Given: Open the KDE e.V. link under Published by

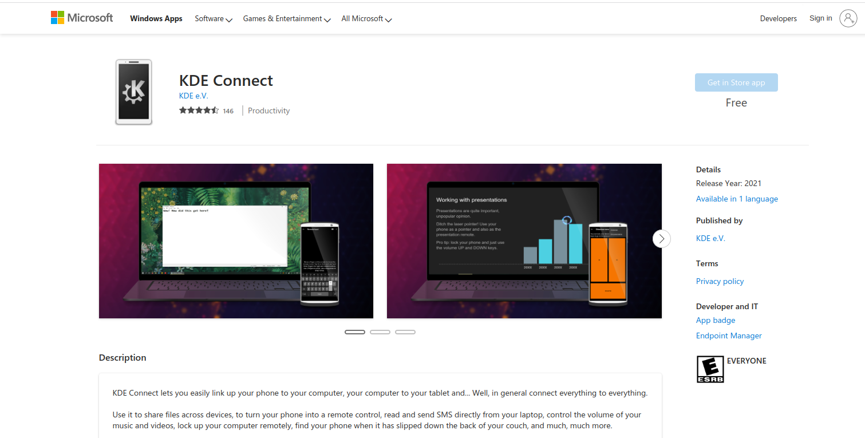Looking at the screenshot, I should [710, 238].
